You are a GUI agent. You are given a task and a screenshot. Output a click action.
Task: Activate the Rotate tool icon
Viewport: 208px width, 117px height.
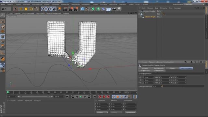coord(31,9)
